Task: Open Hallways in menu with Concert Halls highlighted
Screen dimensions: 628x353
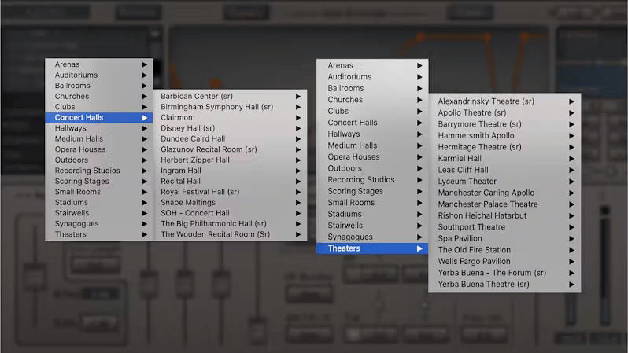Action: coord(99,128)
